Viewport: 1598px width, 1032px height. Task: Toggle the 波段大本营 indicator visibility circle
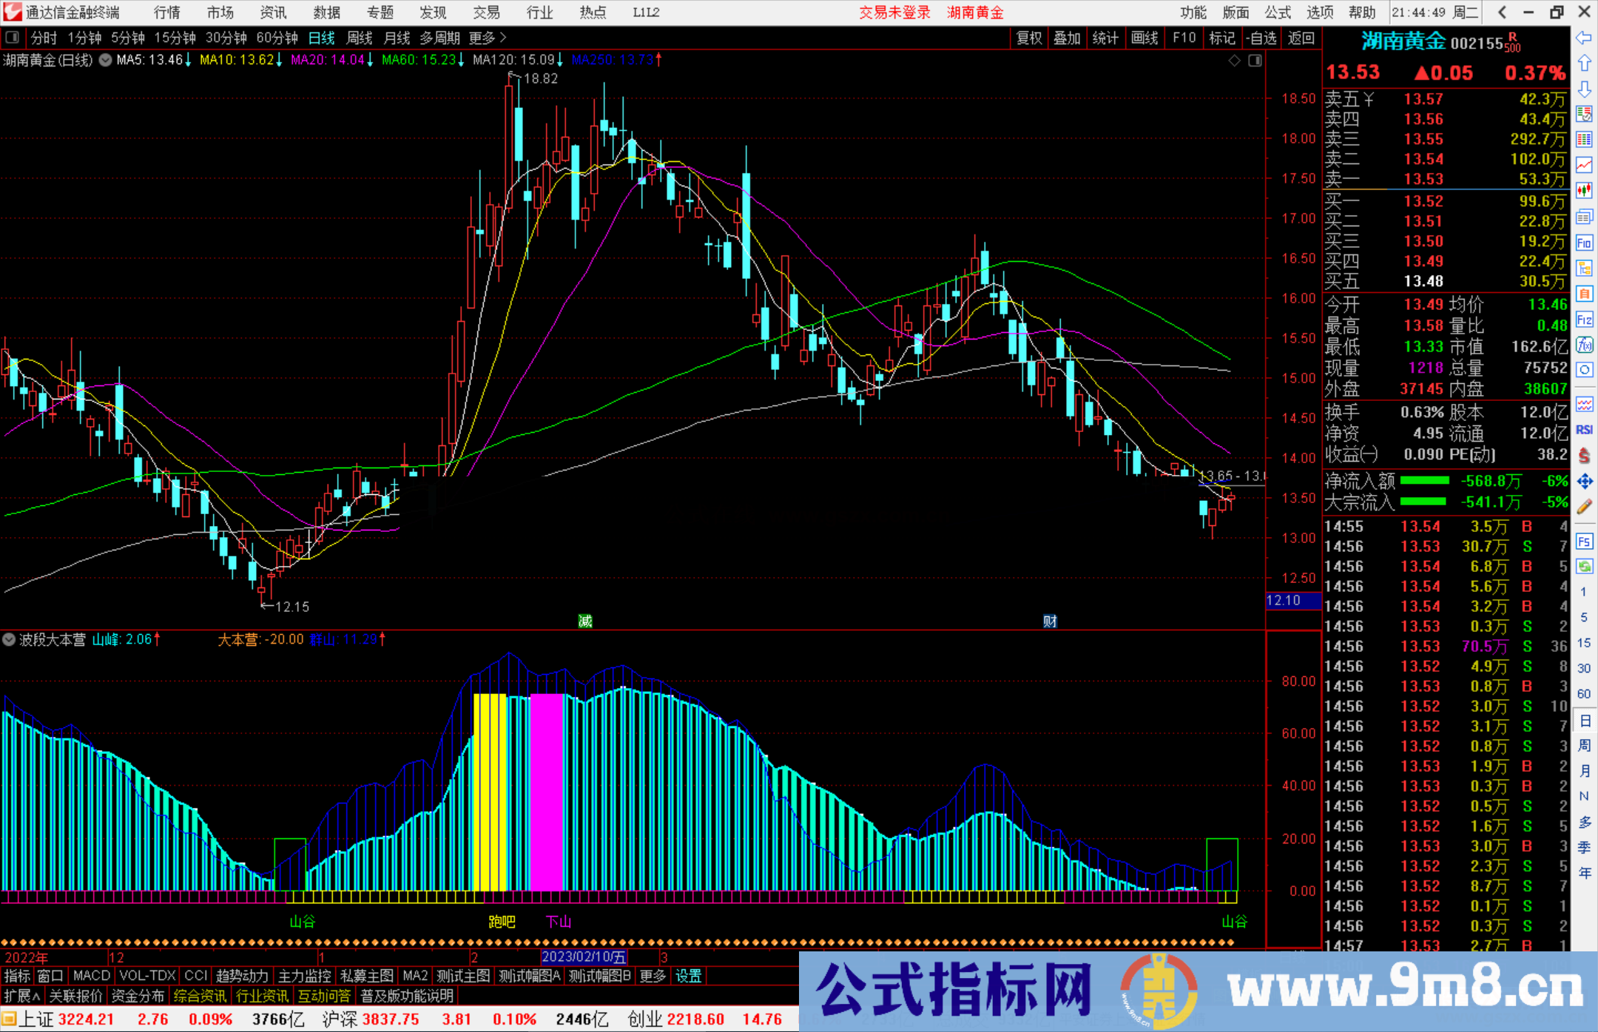point(9,639)
